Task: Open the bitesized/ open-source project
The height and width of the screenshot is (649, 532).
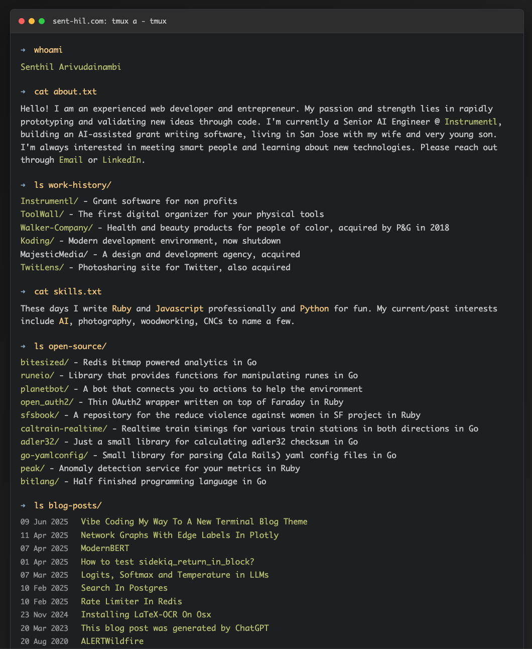Action: point(45,362)
